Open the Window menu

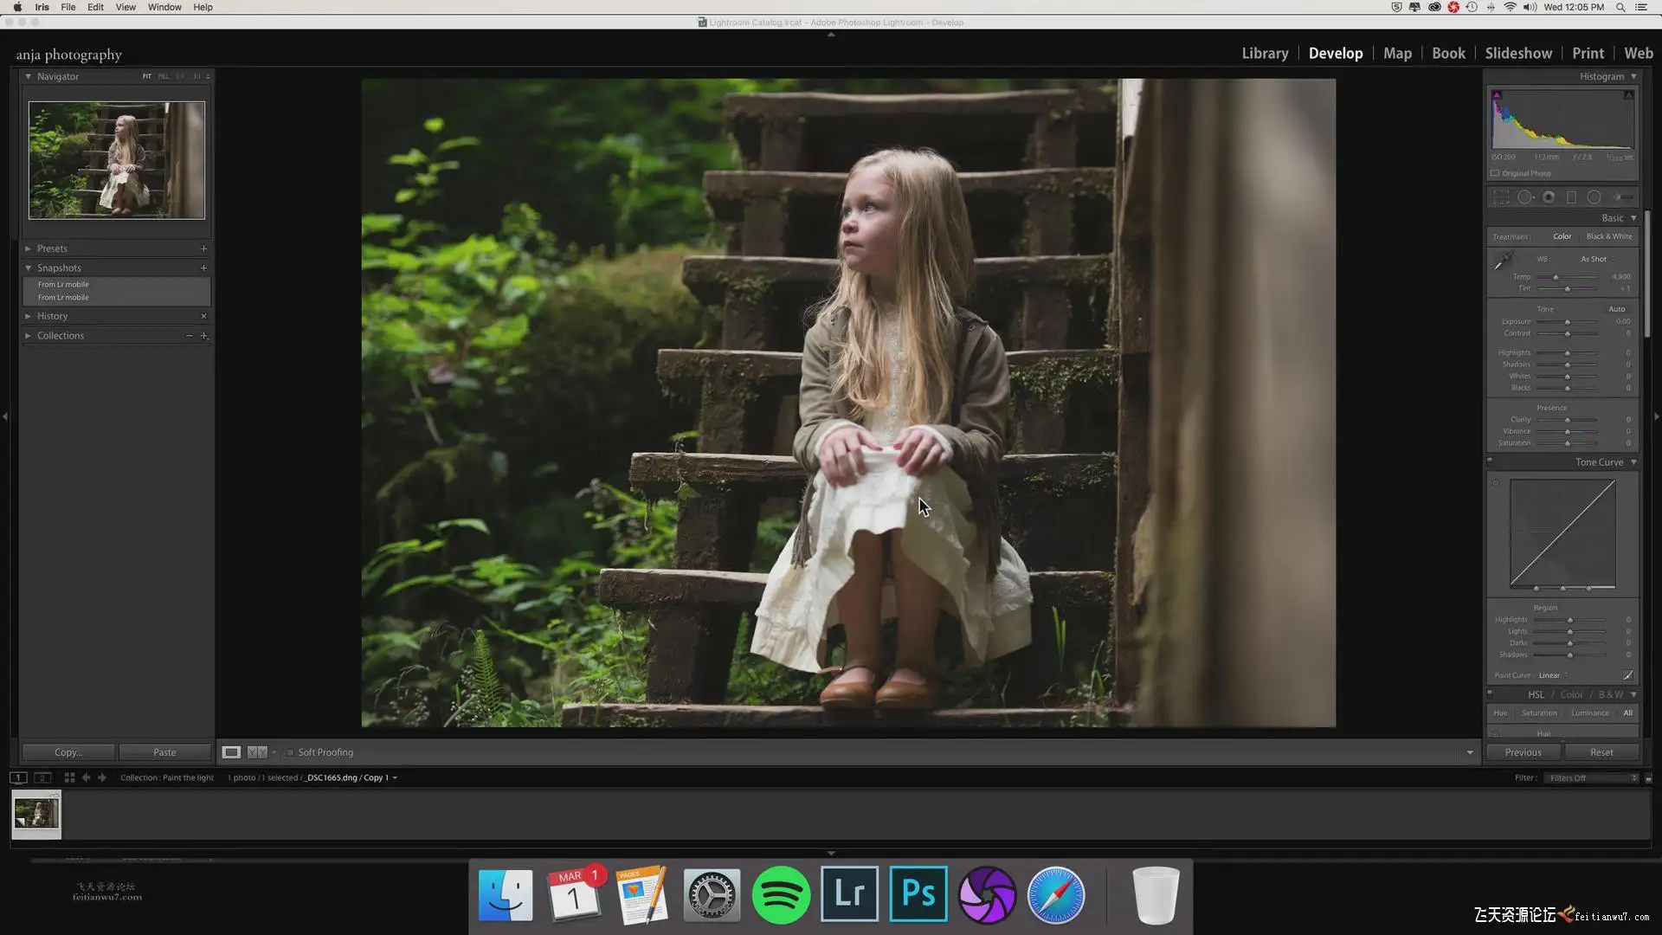[164, 7]
